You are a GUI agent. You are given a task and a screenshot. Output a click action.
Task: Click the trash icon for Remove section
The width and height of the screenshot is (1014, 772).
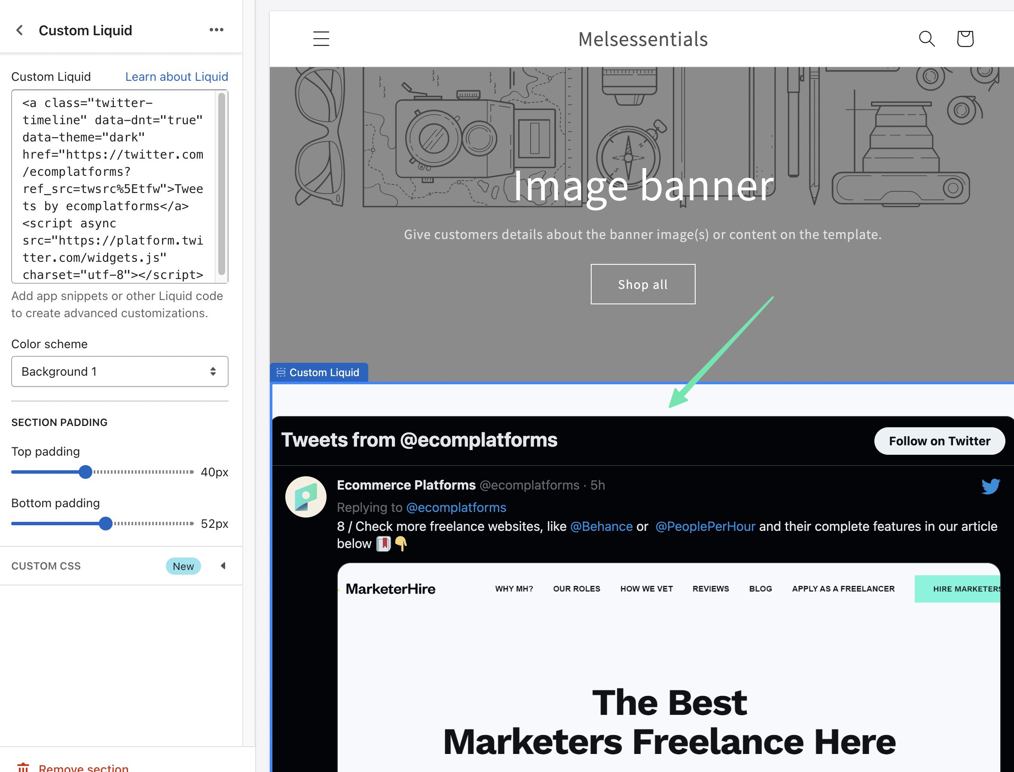23,767
